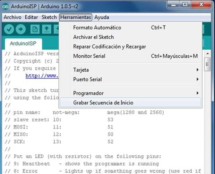Screen dimensions: 215x174
Task: Click the 'mega(1280 and 2560)' text
Action: [x=136, y=112]
